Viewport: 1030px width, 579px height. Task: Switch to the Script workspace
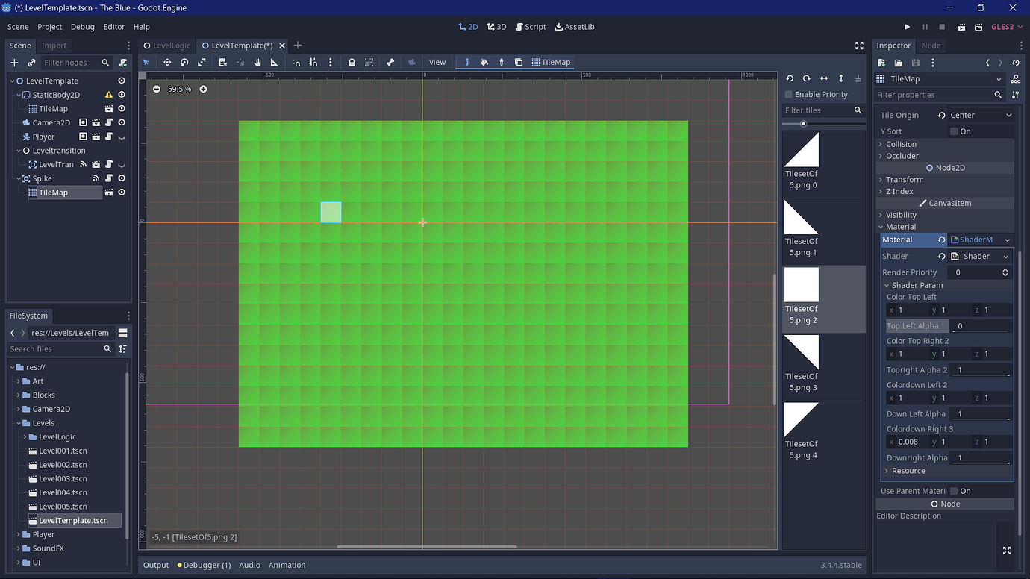[x=530, y=26]
